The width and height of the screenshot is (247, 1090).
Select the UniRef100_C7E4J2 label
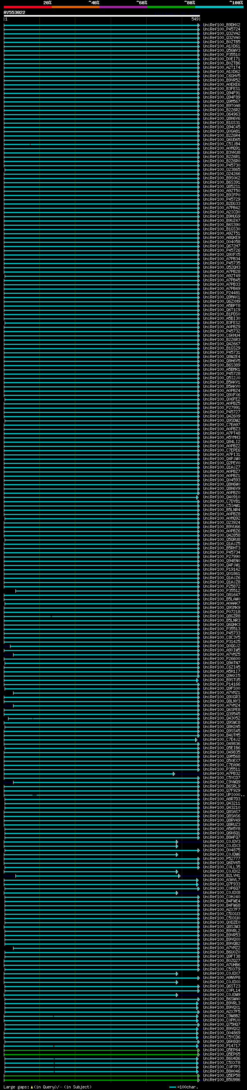click(x=222, y=740)
